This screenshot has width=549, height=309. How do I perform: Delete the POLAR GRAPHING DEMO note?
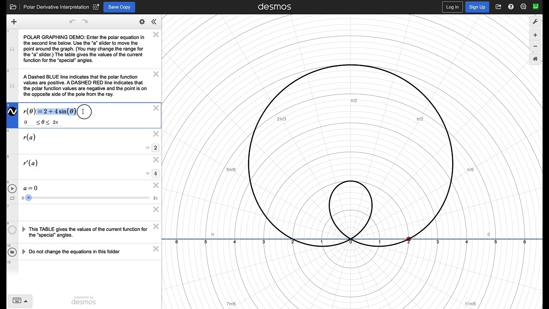click(156, 34)
